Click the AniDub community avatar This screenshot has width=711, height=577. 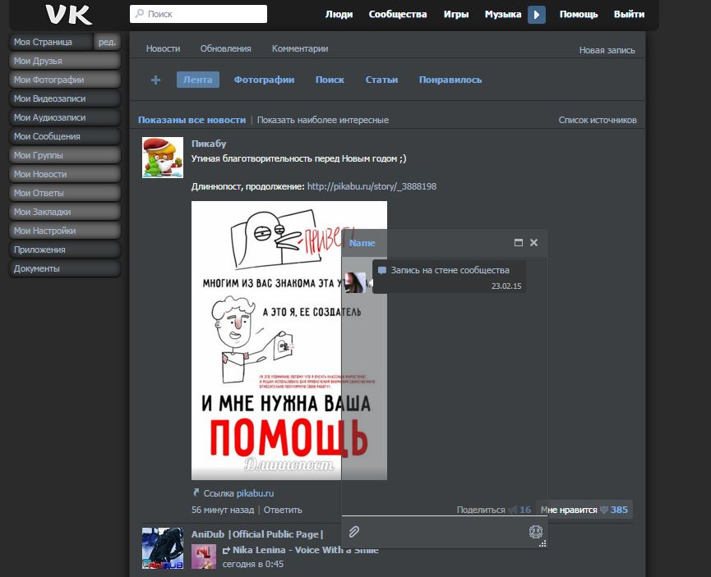[163, 548]
